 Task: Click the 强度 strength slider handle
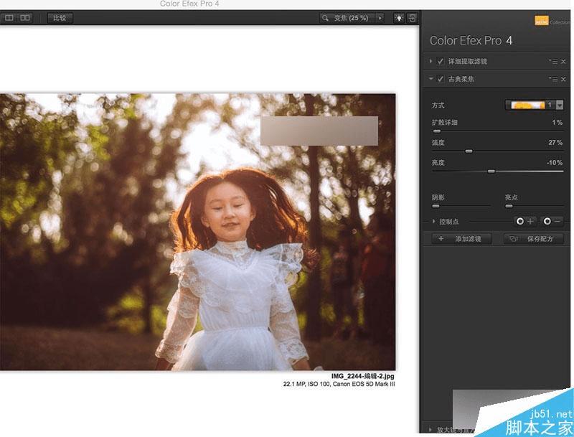coord(469,151)
